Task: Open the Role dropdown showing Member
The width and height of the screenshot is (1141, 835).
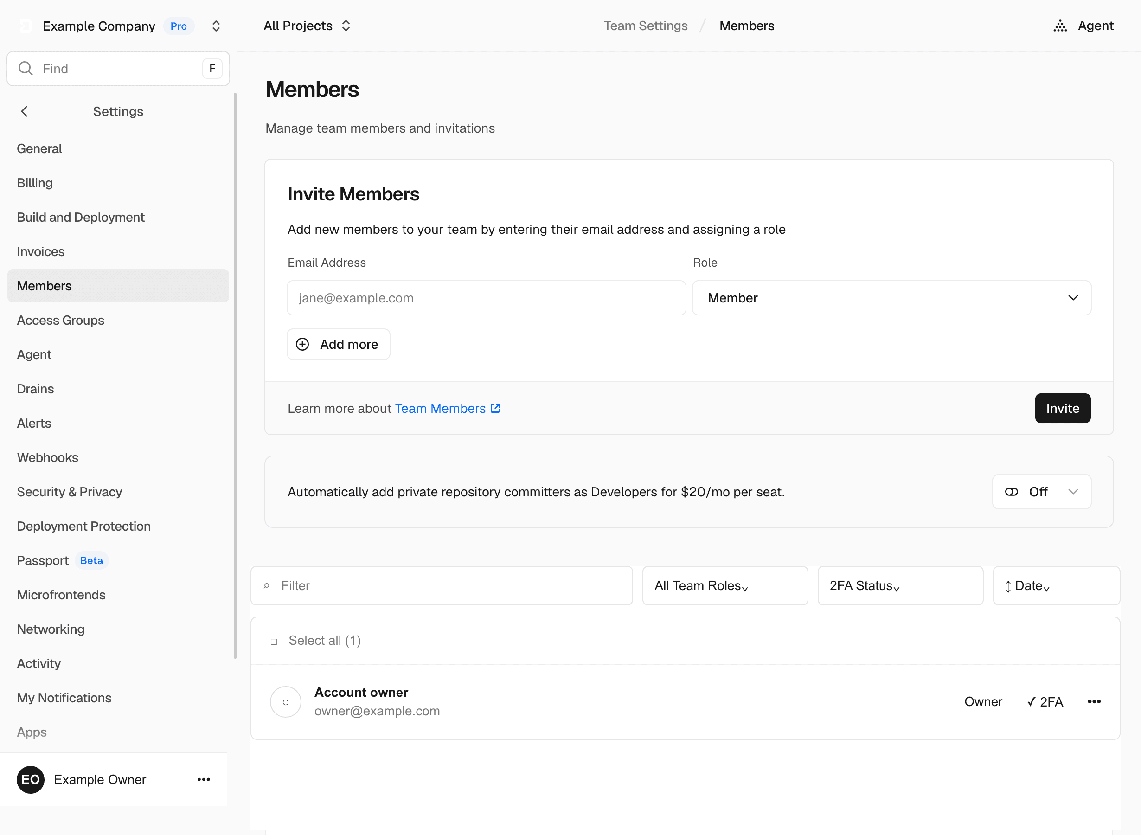Action: pyautogui.click(x=891, y=298)
